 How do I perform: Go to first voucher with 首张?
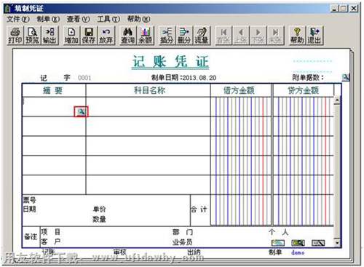click(223, 36)
